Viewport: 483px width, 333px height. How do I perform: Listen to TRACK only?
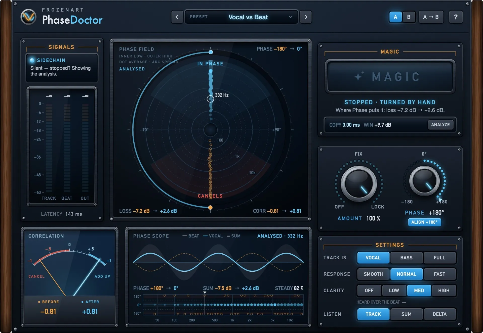373,314
